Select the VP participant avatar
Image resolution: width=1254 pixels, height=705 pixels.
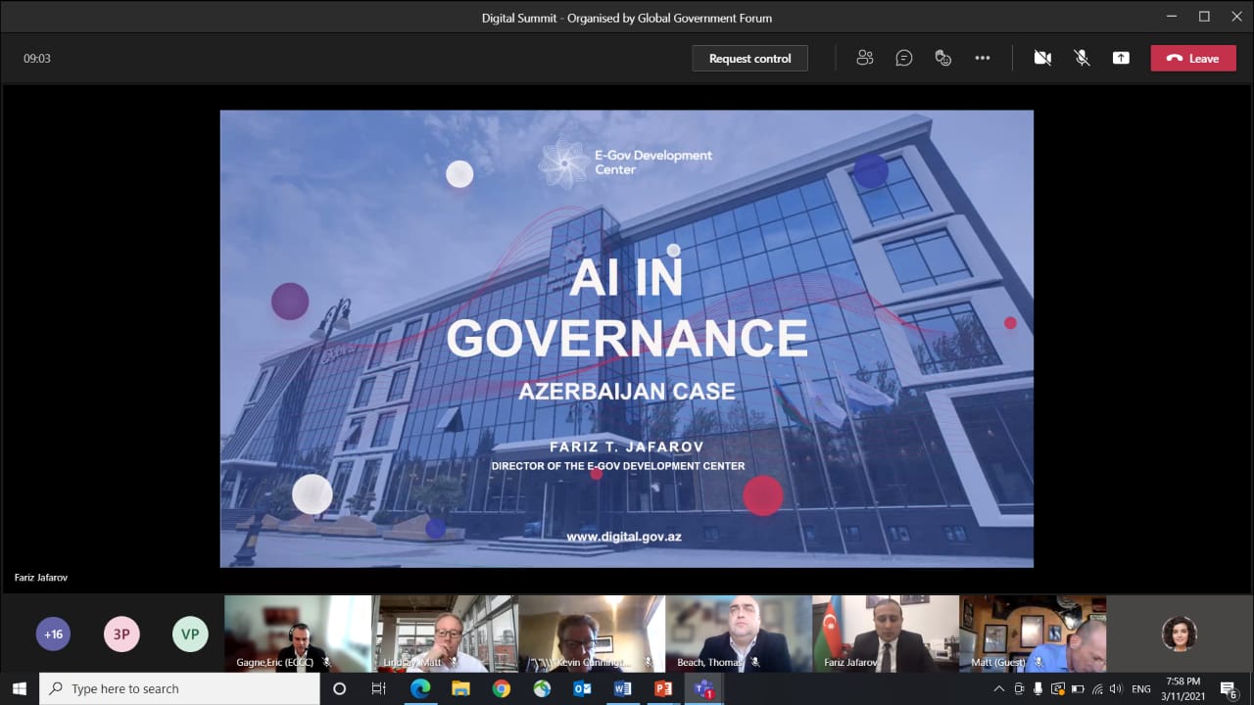point(190,634)
